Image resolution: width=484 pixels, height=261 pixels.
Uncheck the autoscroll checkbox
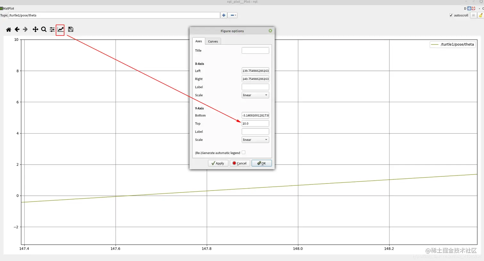pos(451,15)
